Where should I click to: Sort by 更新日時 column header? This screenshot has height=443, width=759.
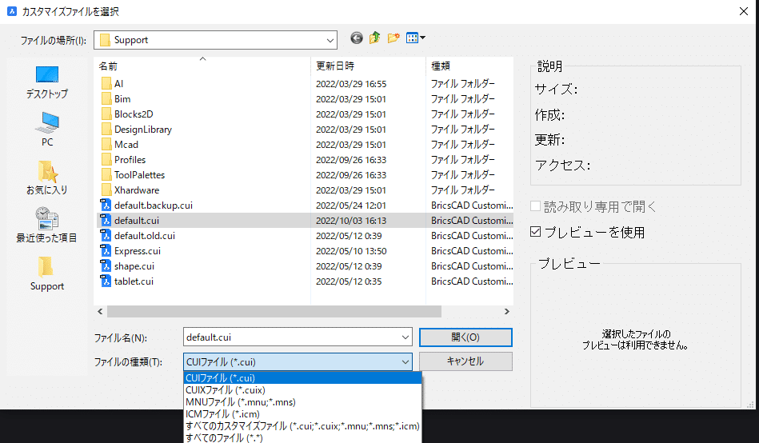coord(368,66)
